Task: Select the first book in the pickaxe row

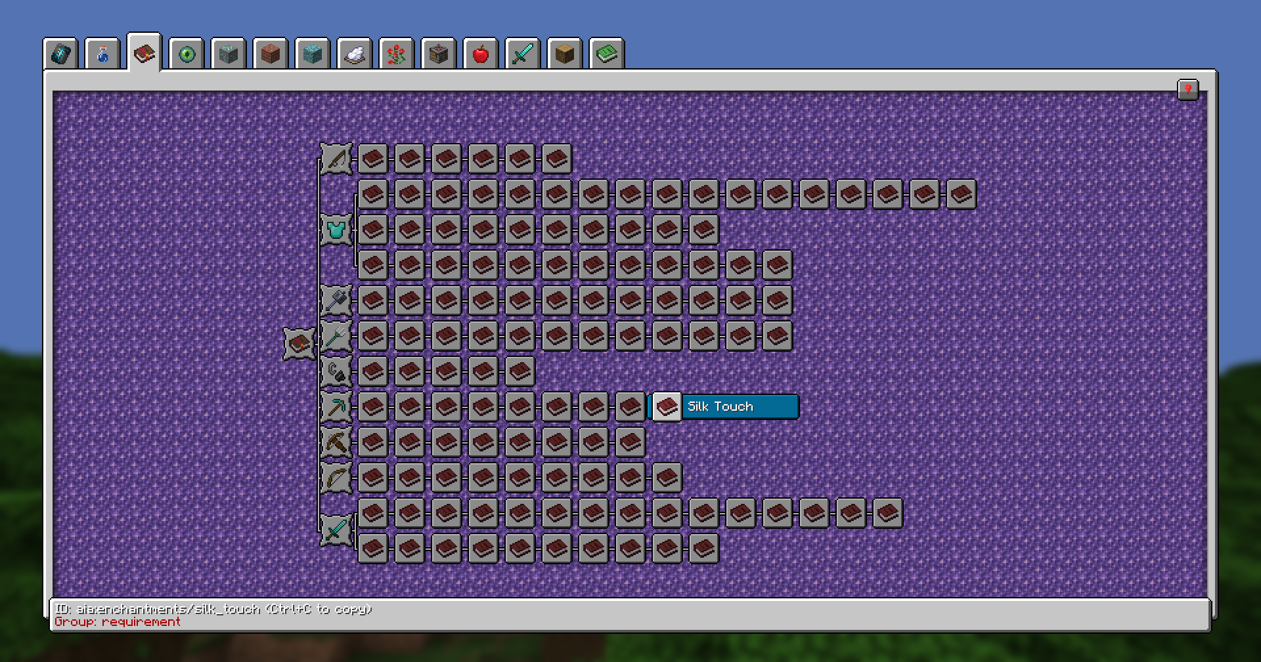Action: point(373,407)
